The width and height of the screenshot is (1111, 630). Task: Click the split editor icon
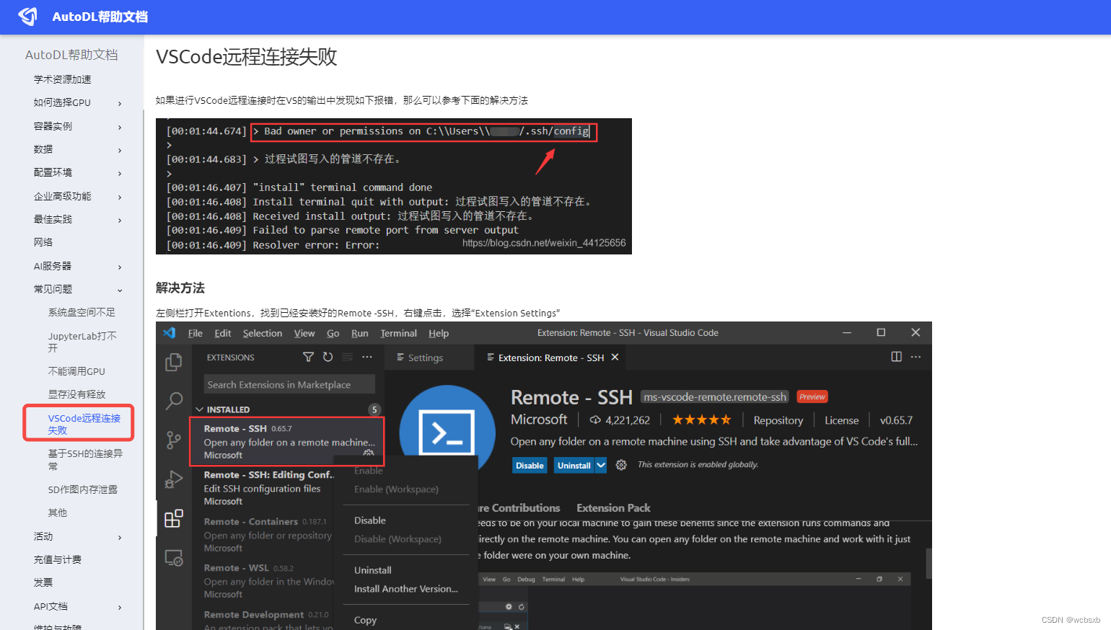click(x=897, y=357)
